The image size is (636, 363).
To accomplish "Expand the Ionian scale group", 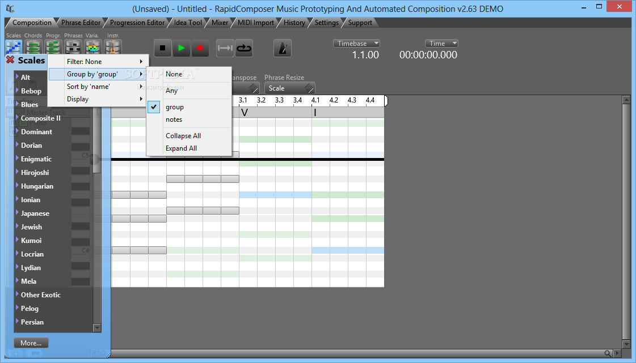I will pyautogui.click(x=17, y=199).
